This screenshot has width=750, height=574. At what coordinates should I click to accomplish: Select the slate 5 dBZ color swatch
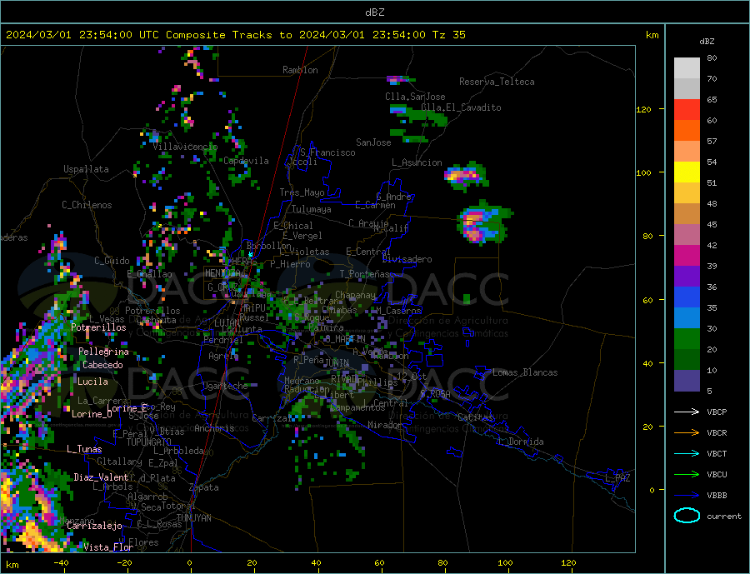687,380
